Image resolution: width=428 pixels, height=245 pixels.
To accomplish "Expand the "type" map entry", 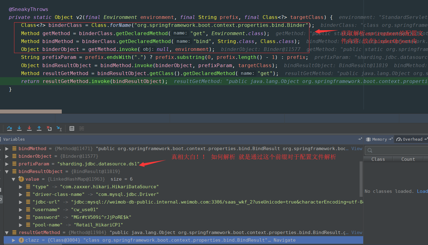I will pos(21,187).
